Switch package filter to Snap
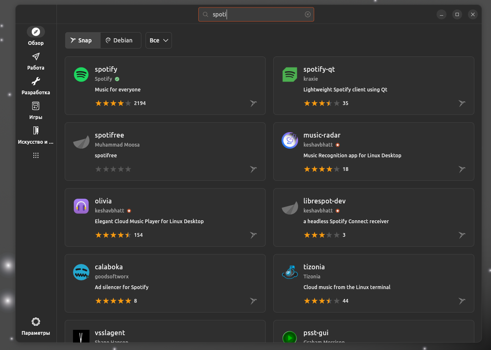 (x=83, y=40)
